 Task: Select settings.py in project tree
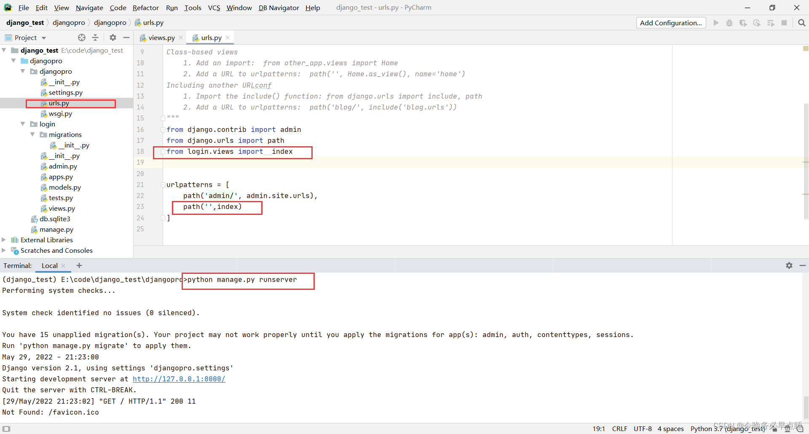[65, 92]
